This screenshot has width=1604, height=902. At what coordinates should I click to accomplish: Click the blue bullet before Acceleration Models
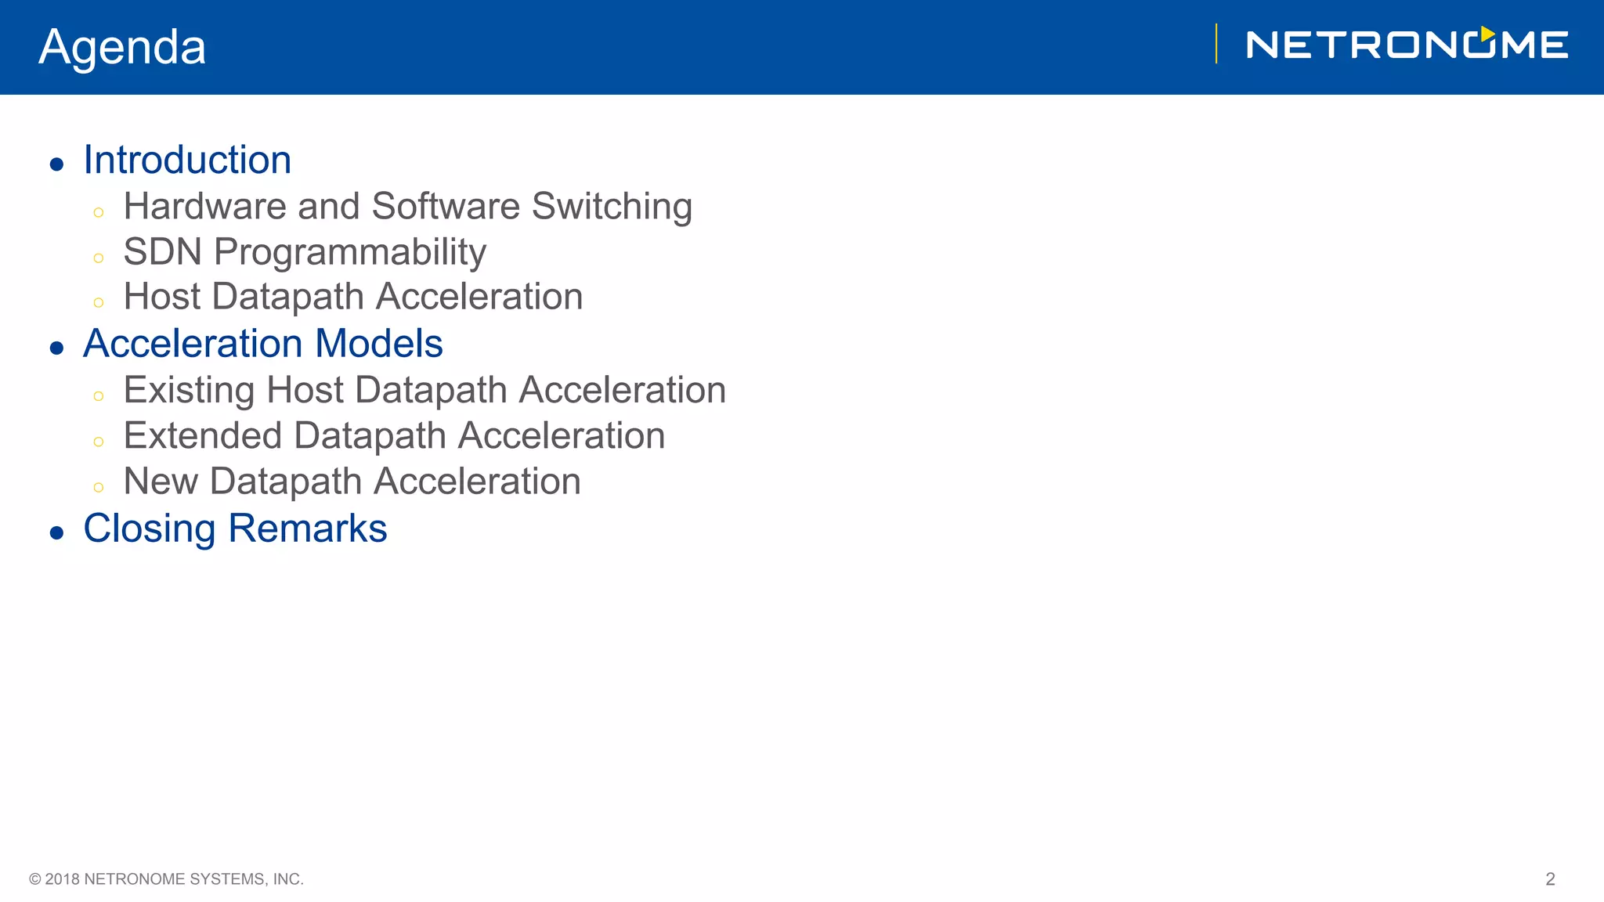pyautogui.click(x=56, y=348)
